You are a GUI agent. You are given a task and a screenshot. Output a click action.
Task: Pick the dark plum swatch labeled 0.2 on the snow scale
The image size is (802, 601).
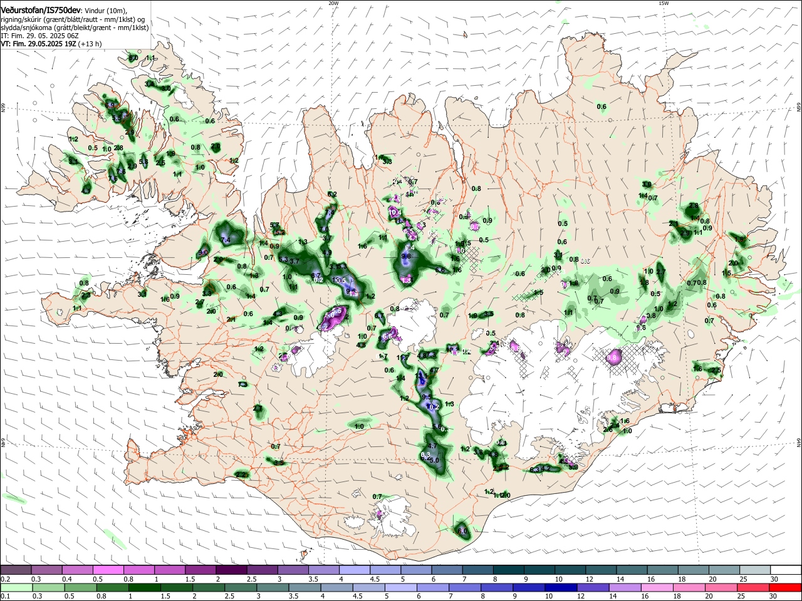point(16,570)
